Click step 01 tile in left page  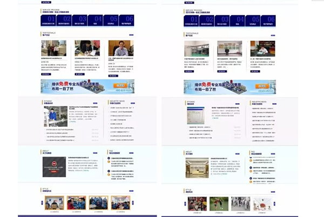(x=48, y=21)
